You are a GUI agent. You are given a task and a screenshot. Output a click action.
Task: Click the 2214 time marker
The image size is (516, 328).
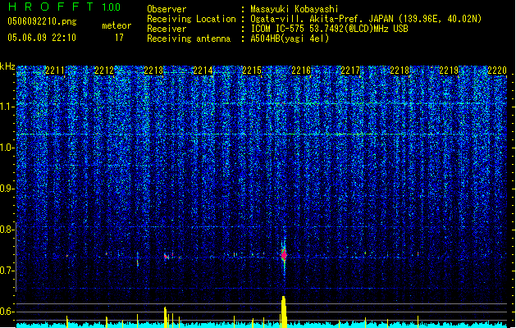pyautogui.click(x=203, y=71)
